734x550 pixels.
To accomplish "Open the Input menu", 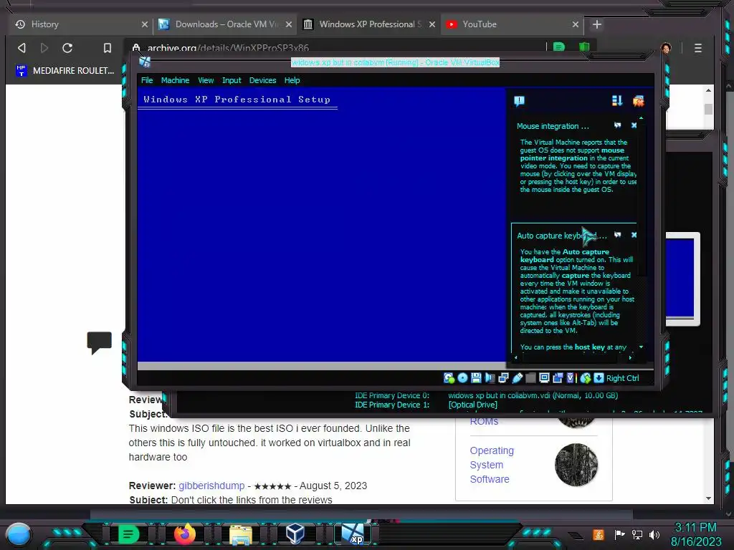I will click(x=232, y=80).
